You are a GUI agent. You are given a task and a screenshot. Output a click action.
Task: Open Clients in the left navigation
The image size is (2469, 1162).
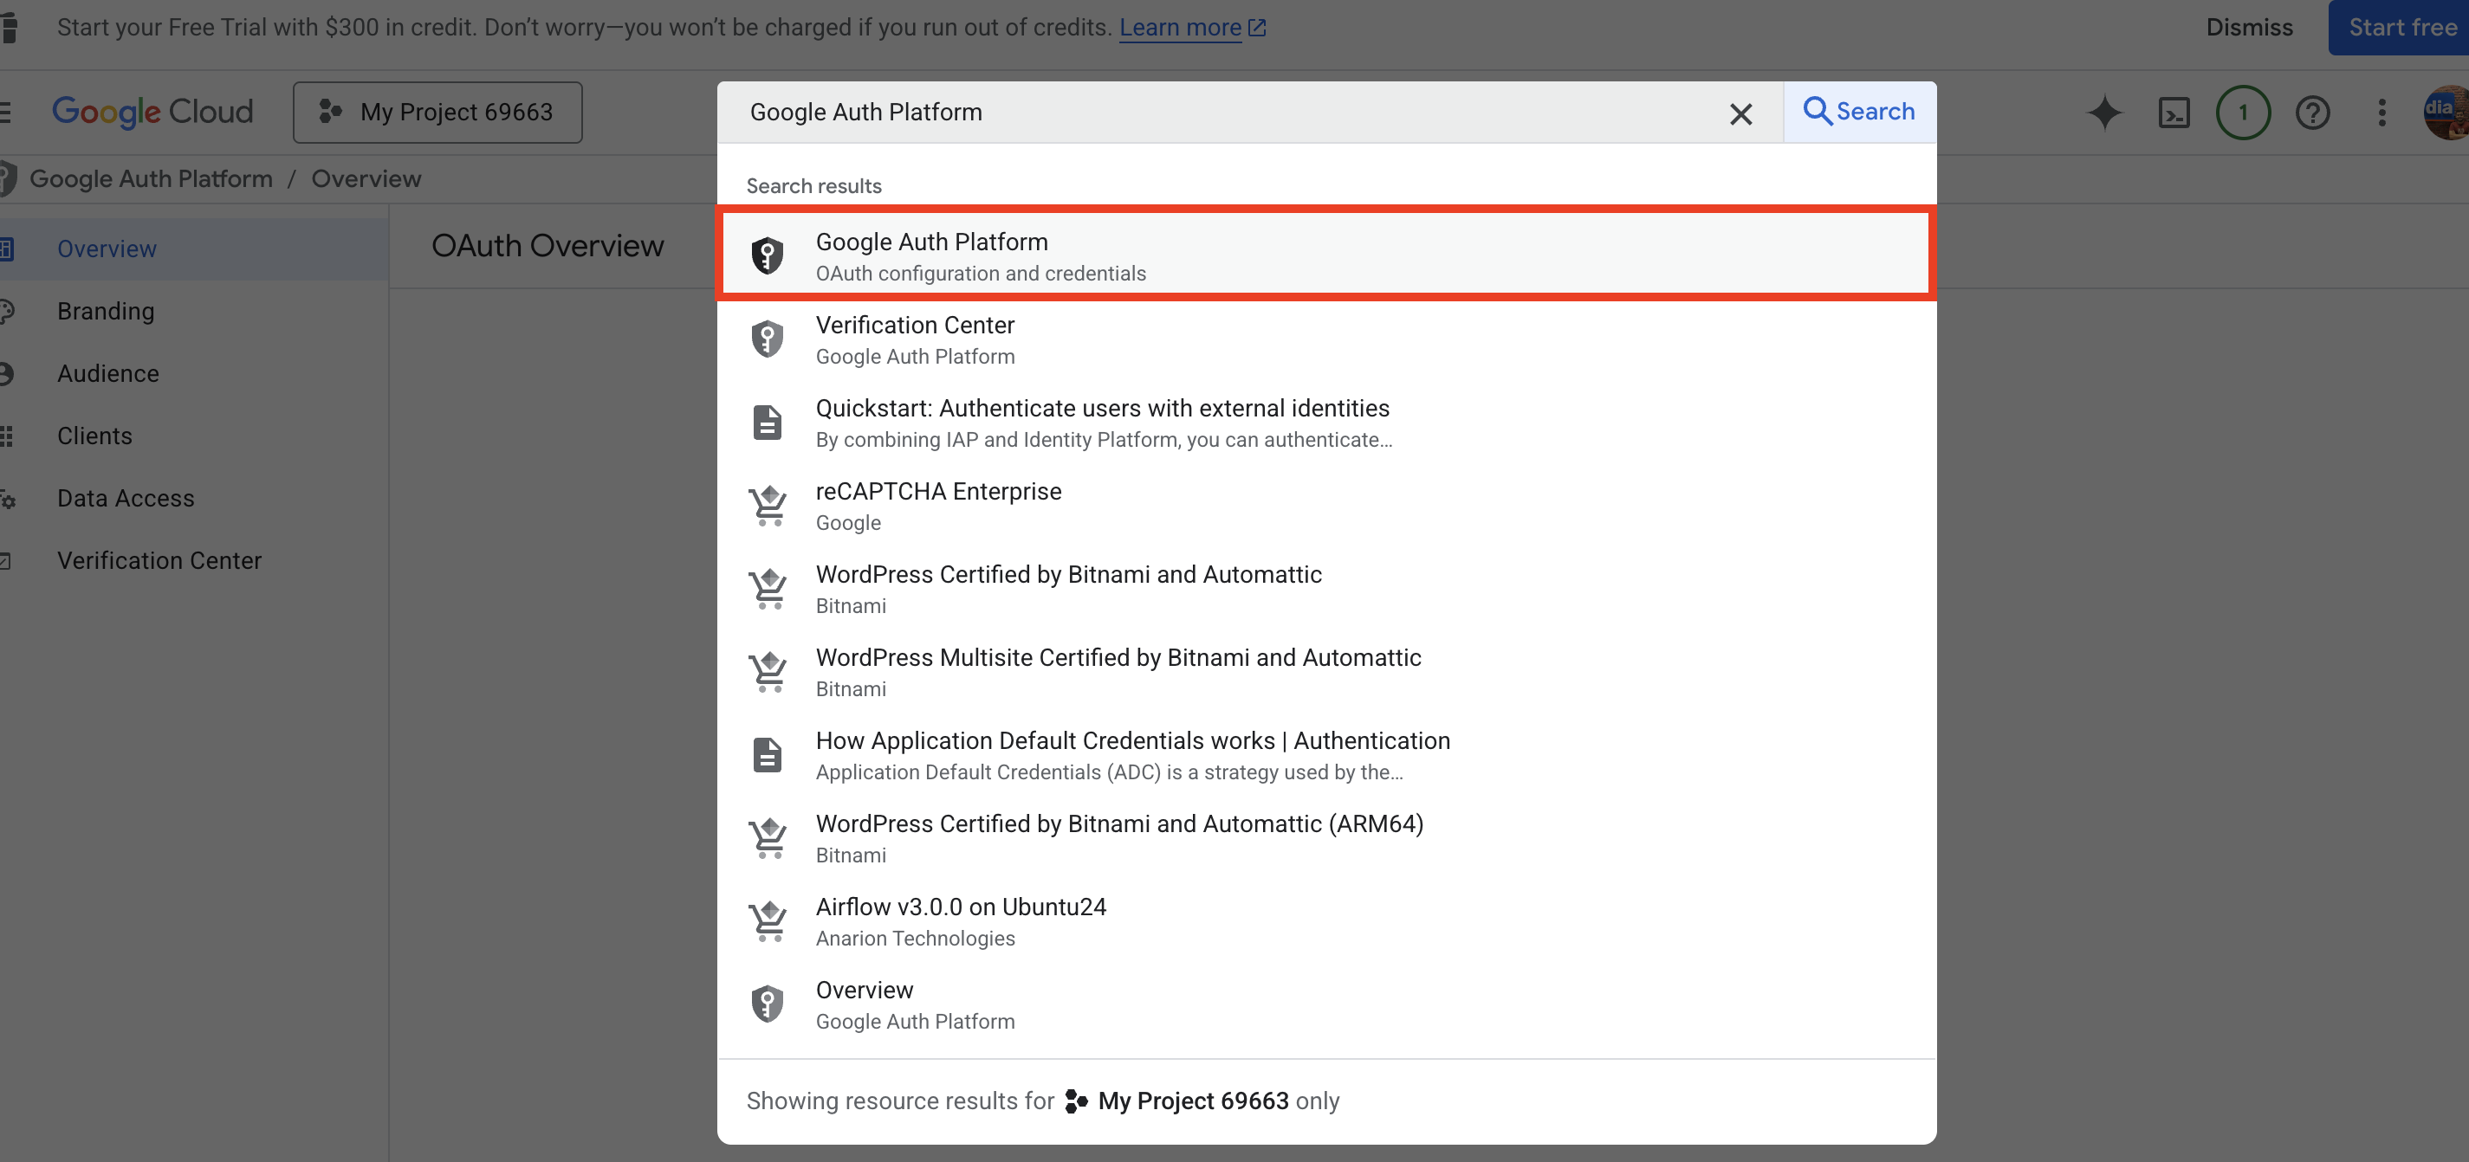click(x=94, y=436)
